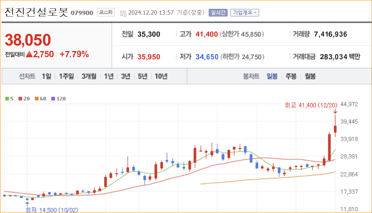
Task: Open the 기업개요 dropdown
Action: [245, 13]
